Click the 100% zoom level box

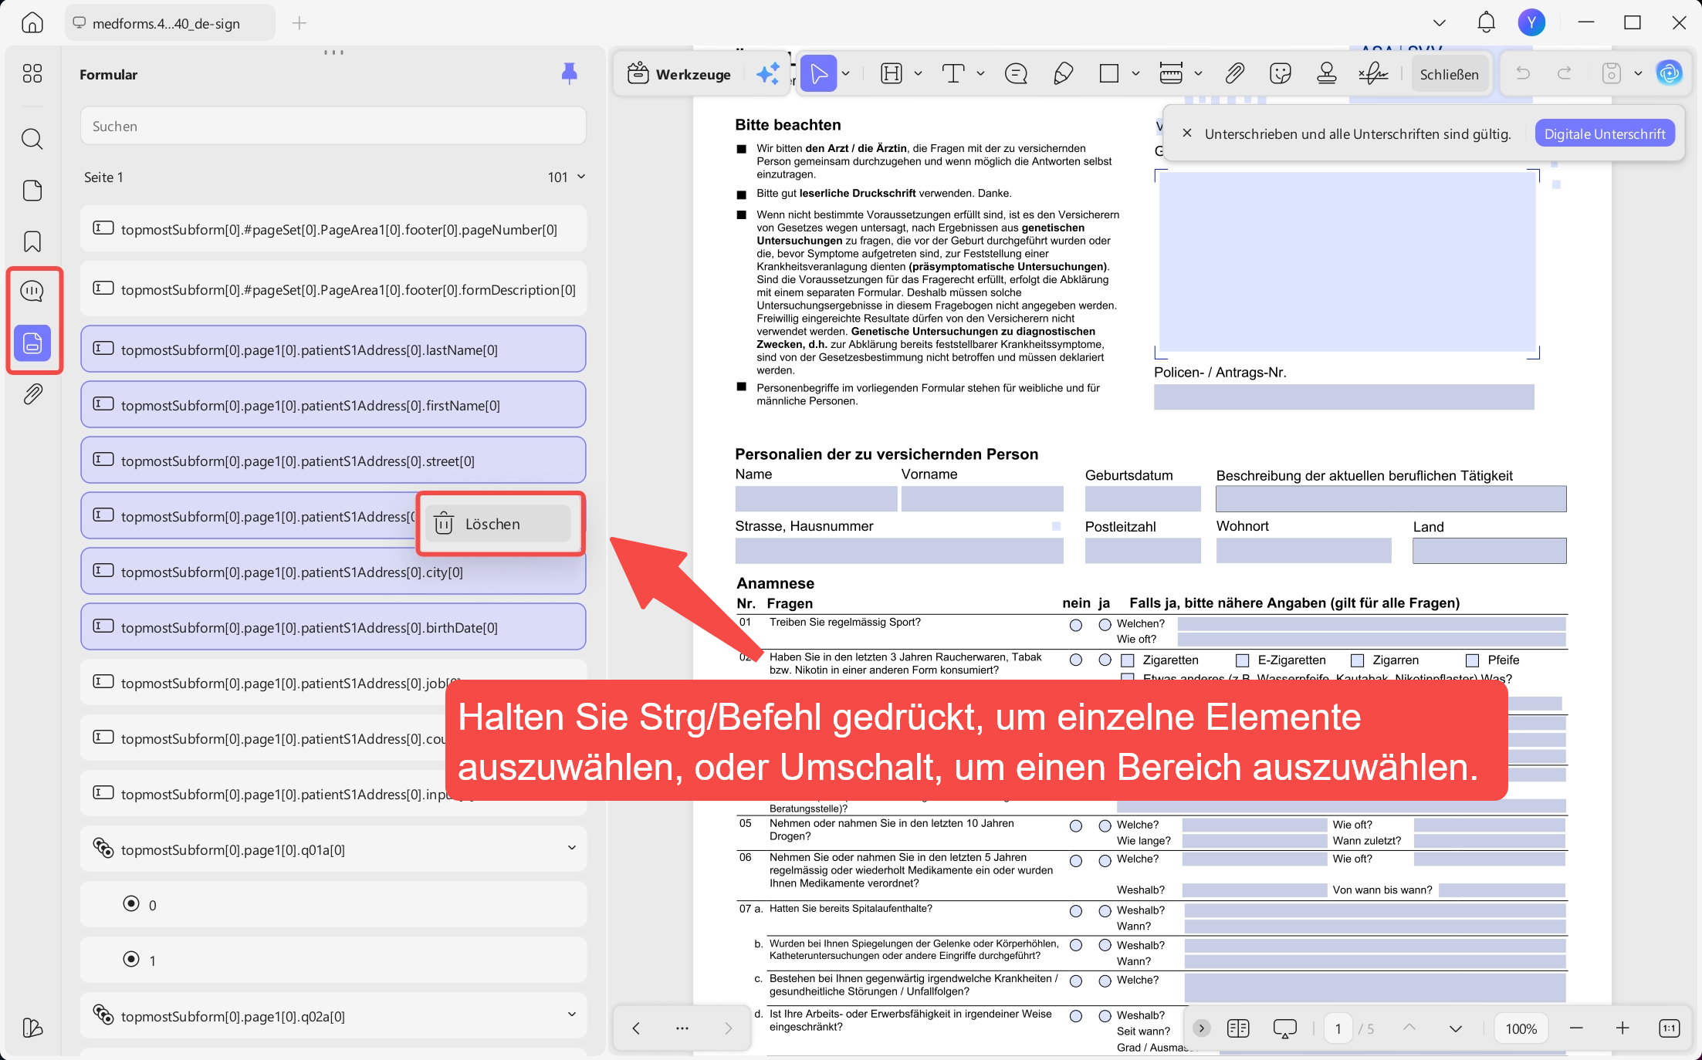tap(1521, 1028)
